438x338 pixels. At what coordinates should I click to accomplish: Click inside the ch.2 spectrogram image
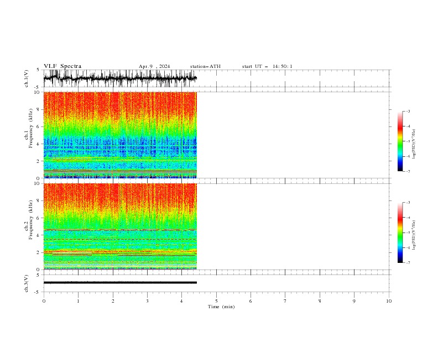click(x=120, y=226)
